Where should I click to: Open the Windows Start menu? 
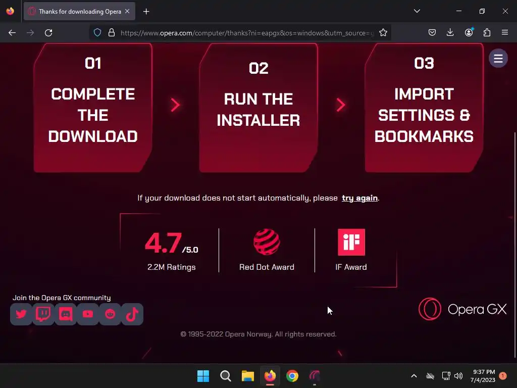(203, 376)
